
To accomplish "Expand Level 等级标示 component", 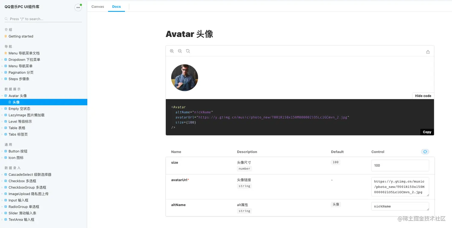I will click(x=20, y=122).
